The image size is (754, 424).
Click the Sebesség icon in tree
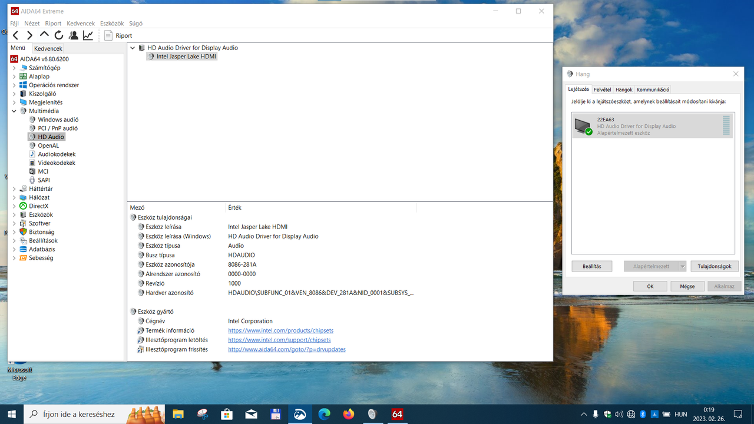point(24,258)
